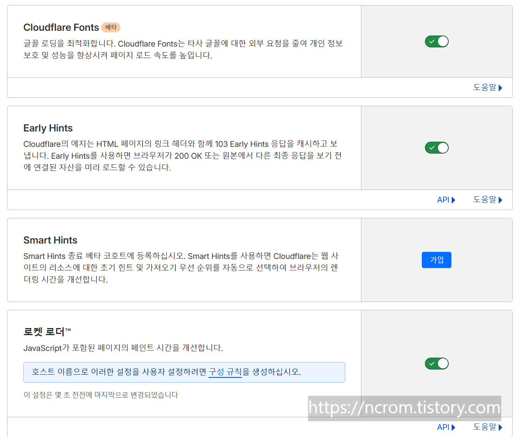The width and height of the screenshot is (517, 437).
Task: Select the Cloudflare Fonts heading
Action: pyautogui.click(x=61, y=27)
